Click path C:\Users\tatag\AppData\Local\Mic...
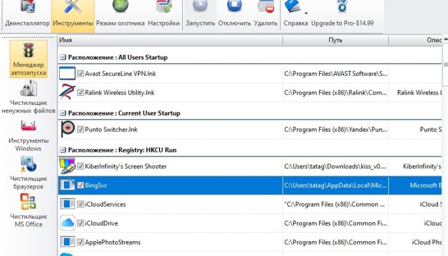This screenshot has width=448, height=256. tap(336, 185)
